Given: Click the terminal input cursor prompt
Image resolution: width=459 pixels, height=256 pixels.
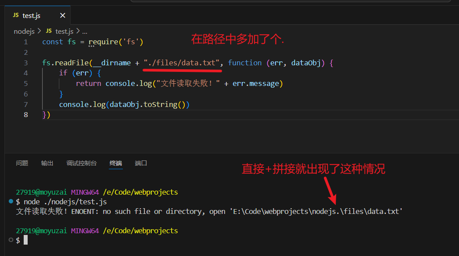Looking at the screenshot, I should [26, 240].
